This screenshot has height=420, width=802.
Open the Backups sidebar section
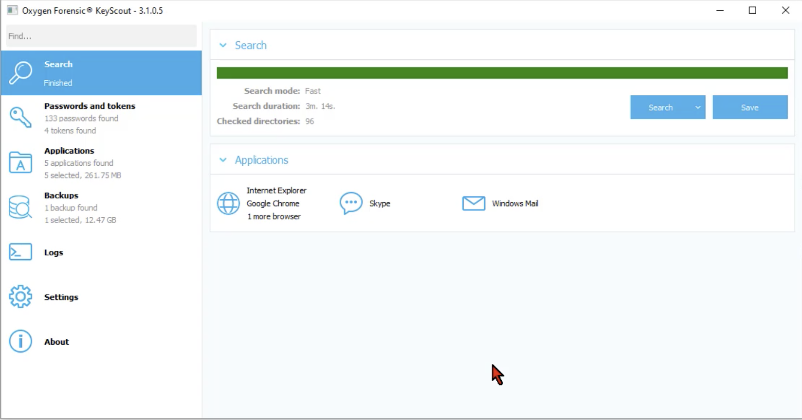pyautogui.click(x=101, y=207)
